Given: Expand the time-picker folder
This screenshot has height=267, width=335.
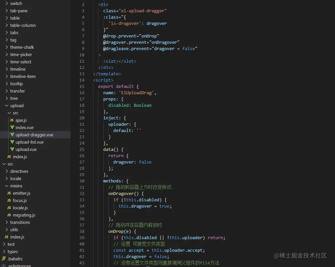Looking at the screenshot, I should 7,54.
